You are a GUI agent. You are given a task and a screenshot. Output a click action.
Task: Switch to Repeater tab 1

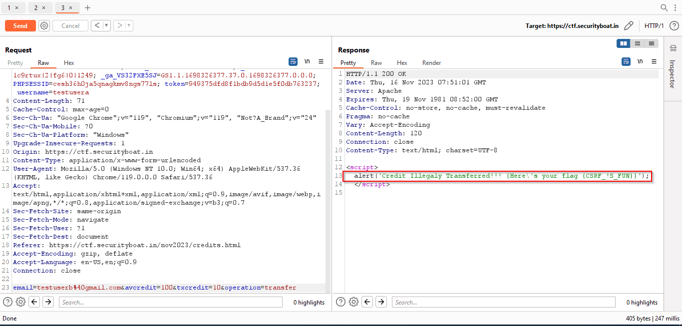9,8
